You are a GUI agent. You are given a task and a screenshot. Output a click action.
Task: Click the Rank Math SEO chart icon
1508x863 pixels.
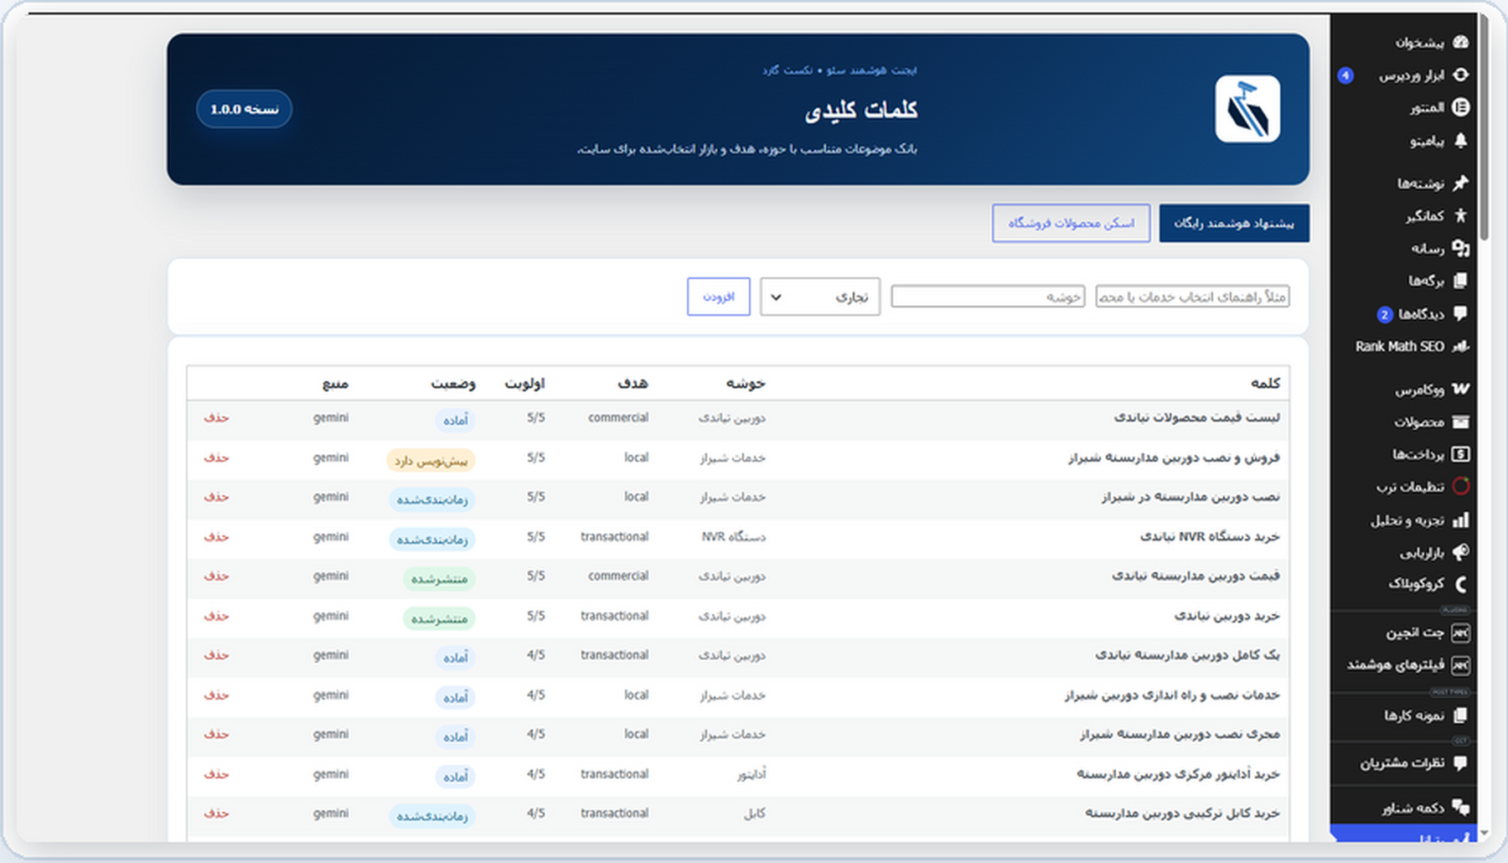[1460, 346]
